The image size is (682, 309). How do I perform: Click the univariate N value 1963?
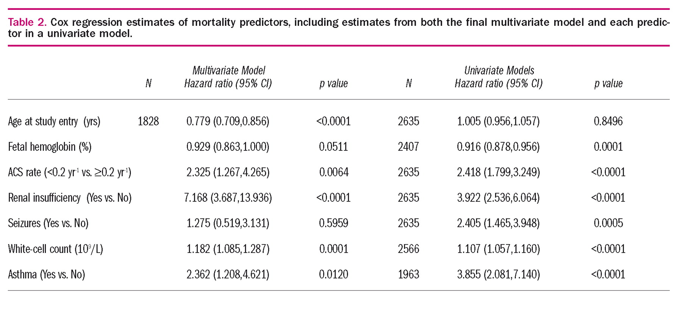click(x=408, y=274)
